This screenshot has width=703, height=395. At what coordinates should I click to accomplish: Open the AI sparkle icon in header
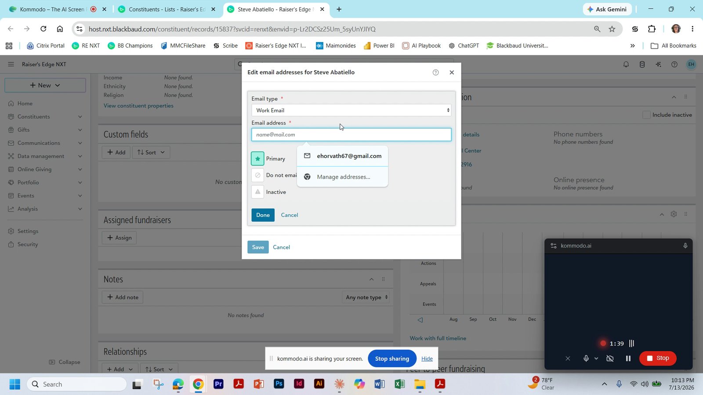tap(658, 65)
